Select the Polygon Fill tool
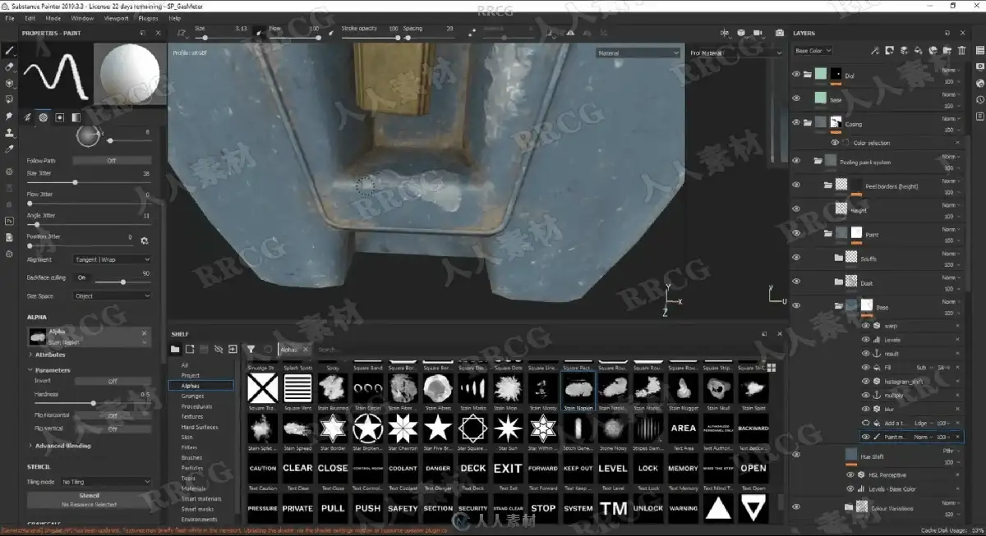 (9, 100)
